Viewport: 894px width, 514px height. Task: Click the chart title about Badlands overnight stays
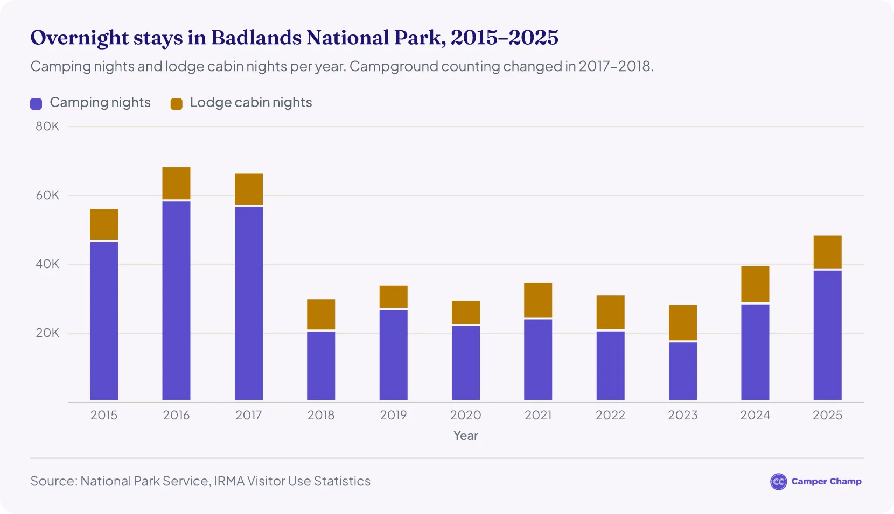point(295,38)
